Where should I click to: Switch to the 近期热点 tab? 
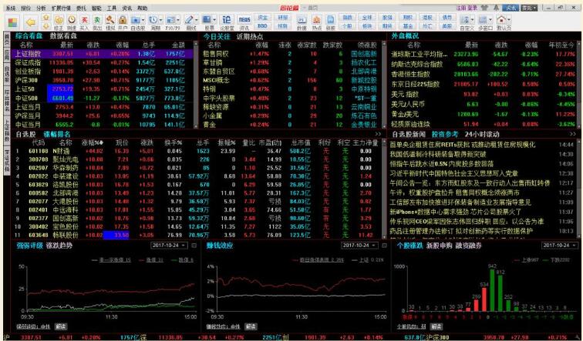[x=250, y=36]
